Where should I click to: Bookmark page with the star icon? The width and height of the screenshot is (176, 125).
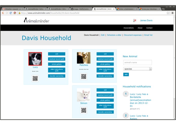[x=168, y=13]
